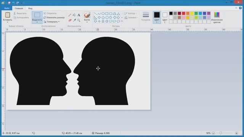The image size is (244, 137).
Task: Open the shape Outline (Контур) dropdown
Action: 131,14
